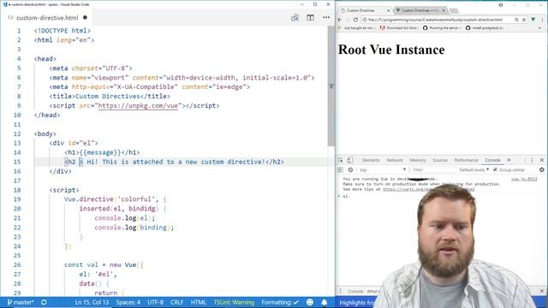Click the smiley feedback icon
This screenshot has width=548, height=308.
pyautogui.click(x=310, y=302)
